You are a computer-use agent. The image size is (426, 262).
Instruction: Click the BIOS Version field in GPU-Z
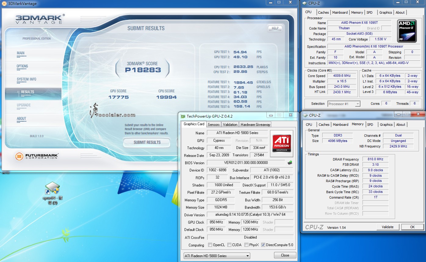(246, 163)
